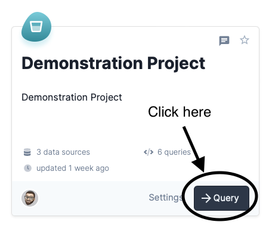This screenshot has width=269, height=225.
Task: Click the Query button
Action: coord(221,198)
